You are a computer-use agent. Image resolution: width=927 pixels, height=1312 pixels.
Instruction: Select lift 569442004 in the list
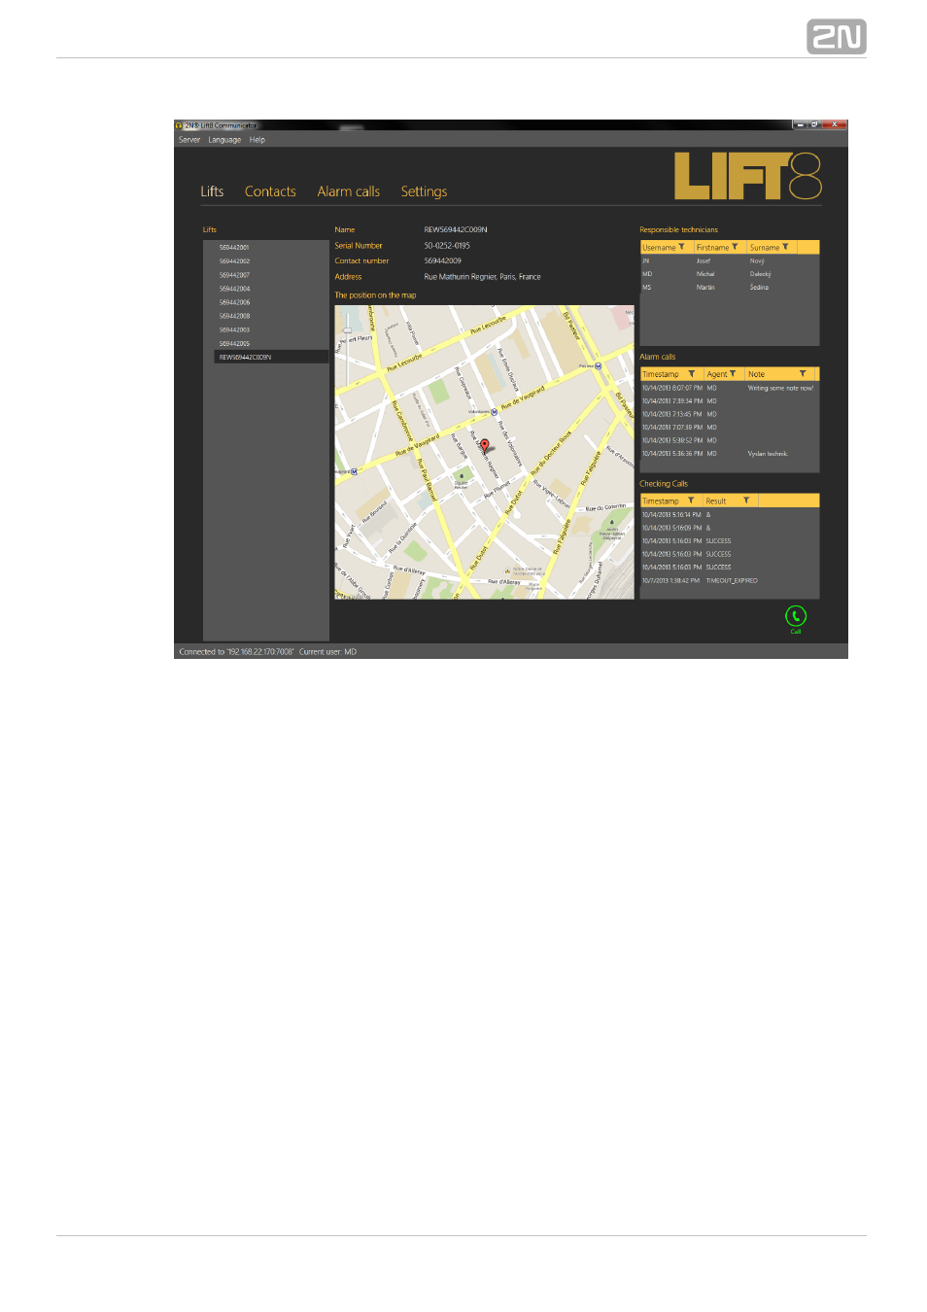click(271, 289)
